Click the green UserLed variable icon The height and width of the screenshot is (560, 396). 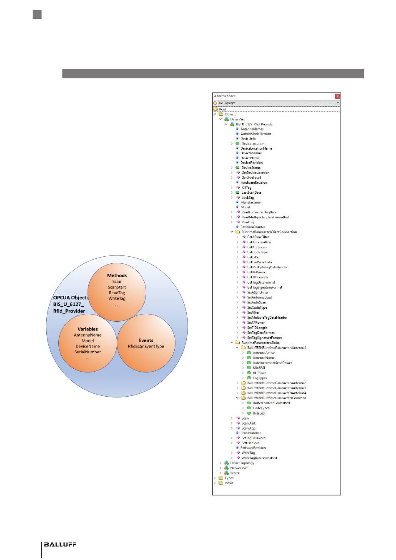click(x=249, y=413)
